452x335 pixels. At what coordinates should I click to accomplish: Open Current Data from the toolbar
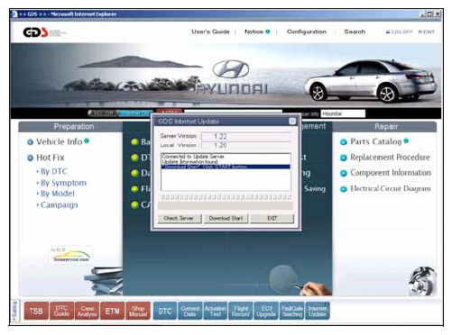(x=190, y=311)
